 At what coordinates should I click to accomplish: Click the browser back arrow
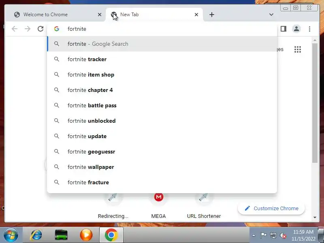(15, 29)
